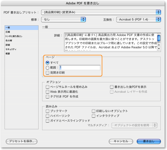Enable ページサムネールを埋め込み checkbox
167x150 pixels.
(x=47, y=87)
